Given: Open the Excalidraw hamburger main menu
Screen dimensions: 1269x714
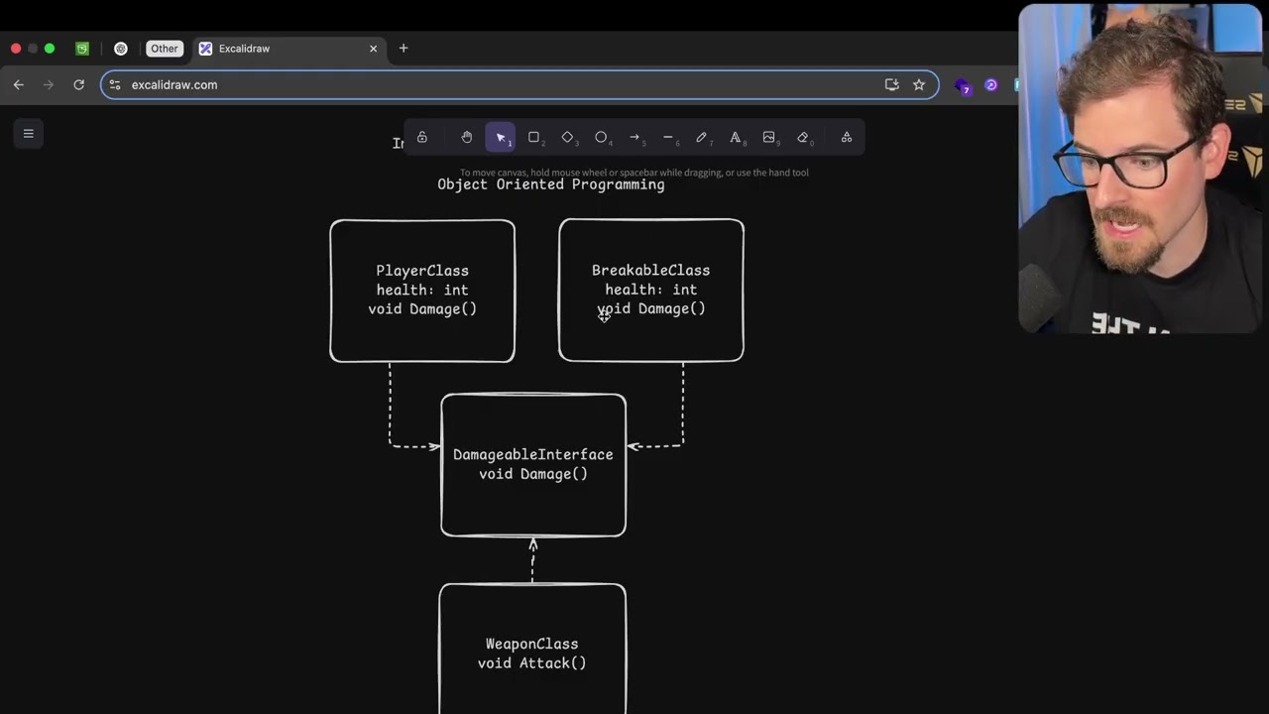Looking at the screenshot, I should [28, 133].
